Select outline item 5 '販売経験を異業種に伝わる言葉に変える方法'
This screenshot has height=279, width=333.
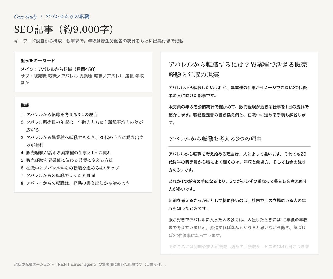67,160
